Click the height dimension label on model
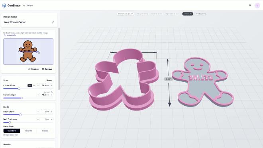 pyautogui.click(x=168, y=79)
